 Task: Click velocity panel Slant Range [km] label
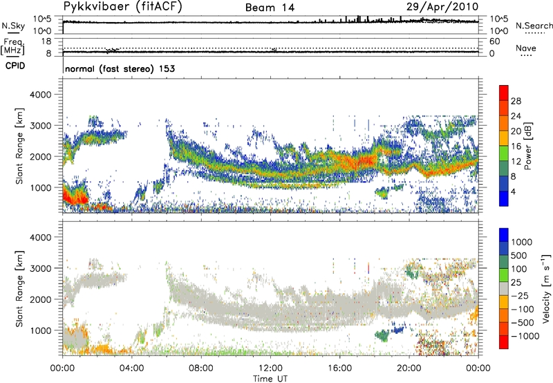[19, 289]
